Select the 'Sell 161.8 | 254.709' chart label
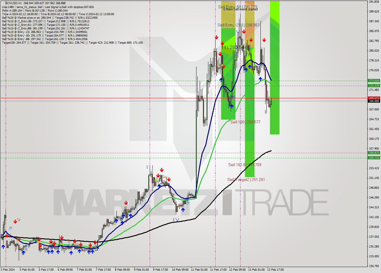 [245, 165]
